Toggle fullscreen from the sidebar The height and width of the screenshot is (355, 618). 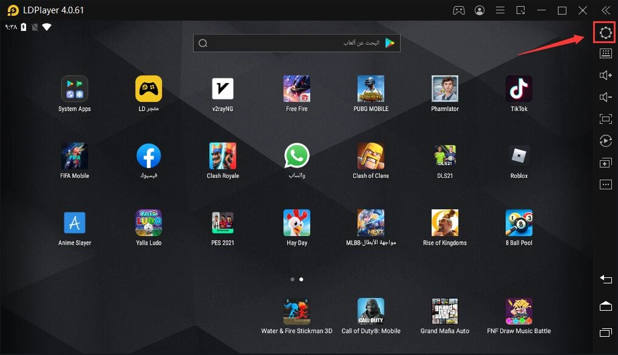[606, 118]
